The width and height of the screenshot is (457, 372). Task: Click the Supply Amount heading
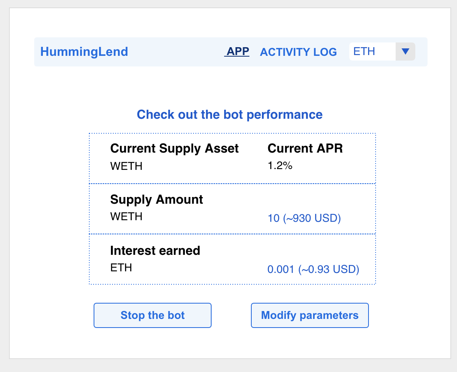click(157, 200)
